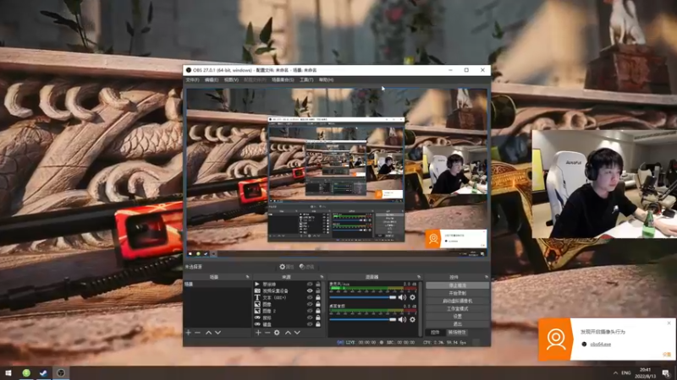Open 编辑(E) menu
This screenshot has width=677, height=380.
point(212,80)
